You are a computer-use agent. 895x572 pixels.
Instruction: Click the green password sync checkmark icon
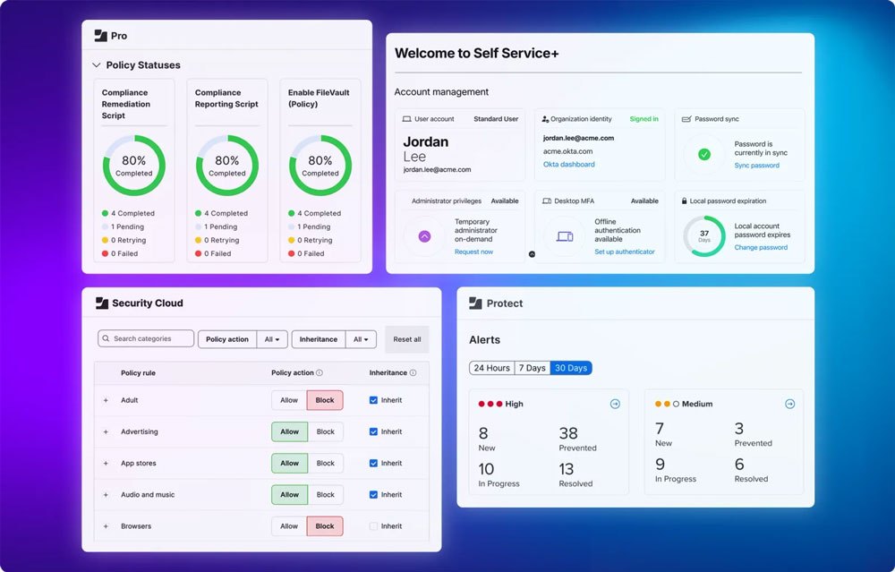pyautogui.click(x=704, y=154)
